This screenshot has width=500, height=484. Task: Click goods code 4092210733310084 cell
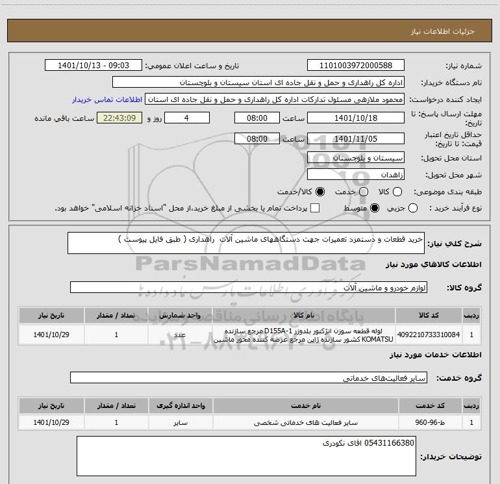[x=429, y=335]
